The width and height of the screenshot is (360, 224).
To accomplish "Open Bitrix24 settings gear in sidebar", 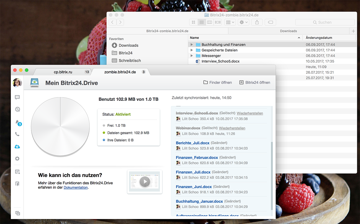I will (x=17, y=159).
